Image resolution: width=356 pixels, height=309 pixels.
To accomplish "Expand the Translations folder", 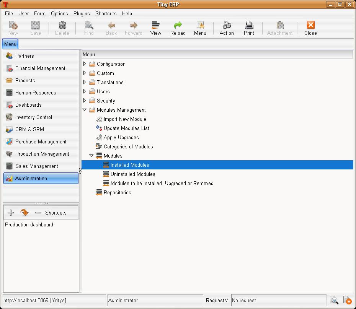I will coord(85,82).
